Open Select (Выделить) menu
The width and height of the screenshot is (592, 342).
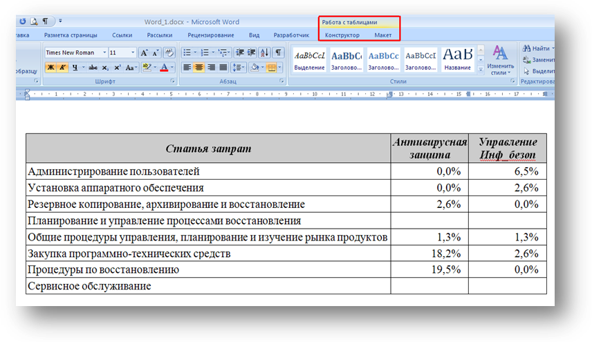coord(539,71)
